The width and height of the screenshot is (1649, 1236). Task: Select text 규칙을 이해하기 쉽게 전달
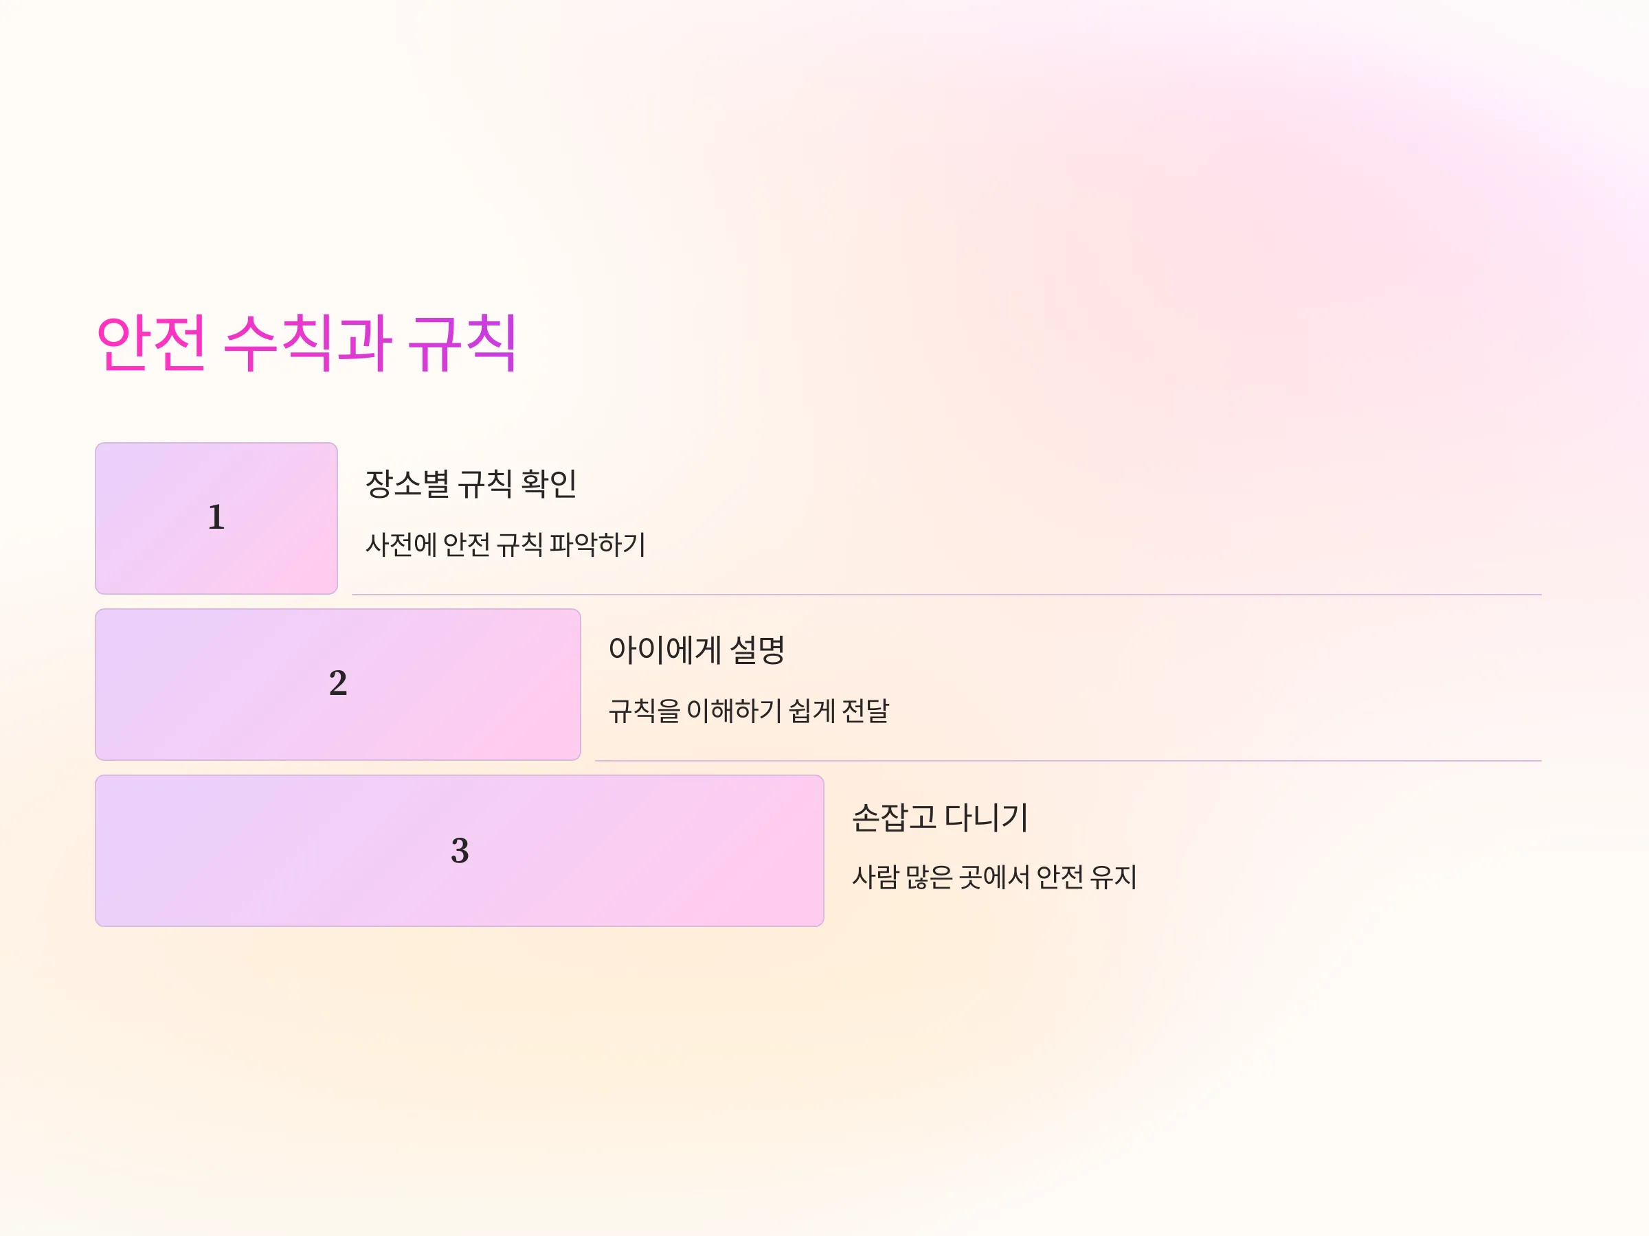(748, 711)
